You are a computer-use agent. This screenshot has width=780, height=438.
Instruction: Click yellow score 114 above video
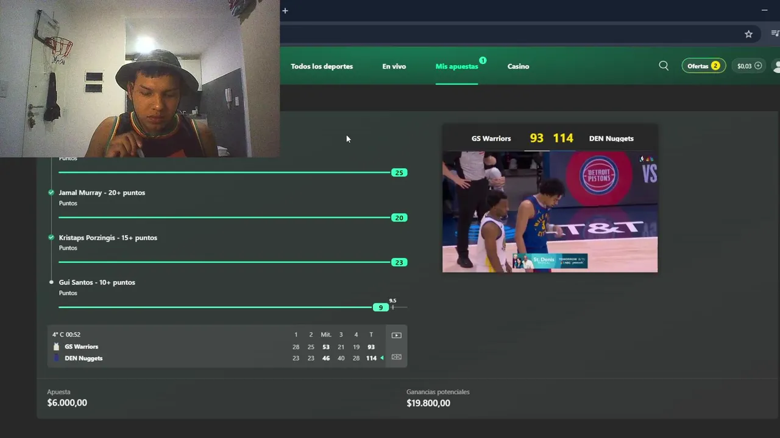click(563, 138)
